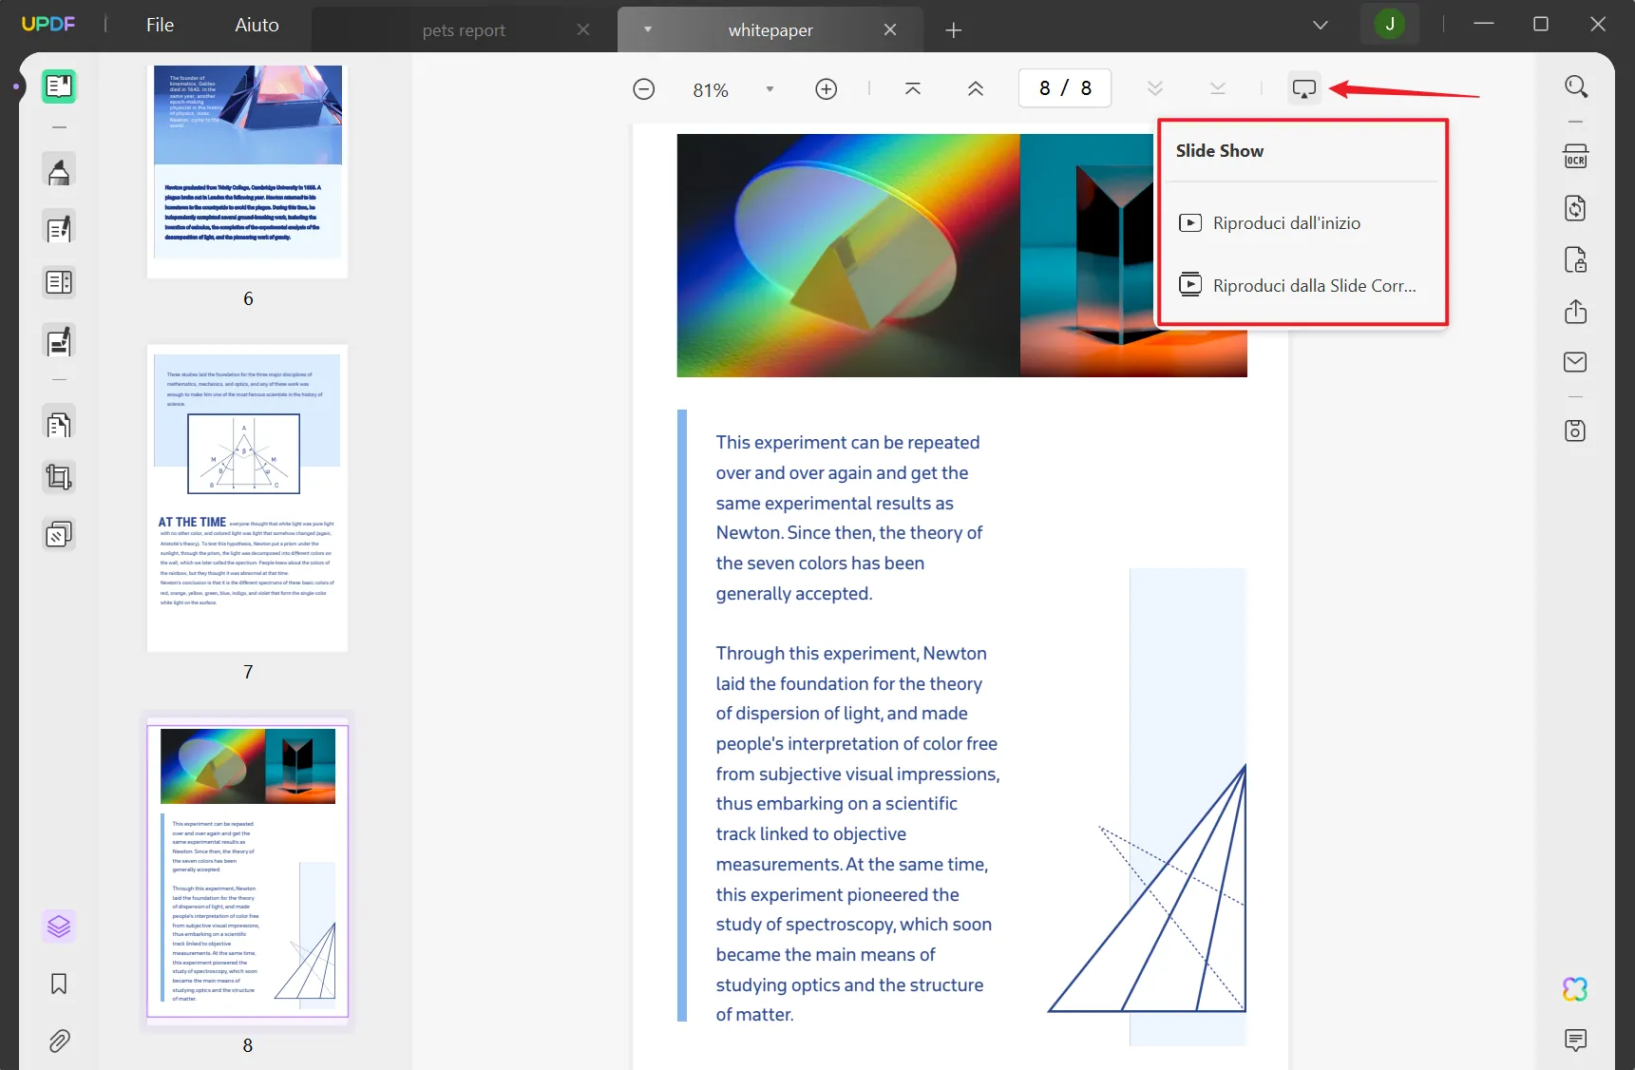Zoom in with the plus button

827,89
